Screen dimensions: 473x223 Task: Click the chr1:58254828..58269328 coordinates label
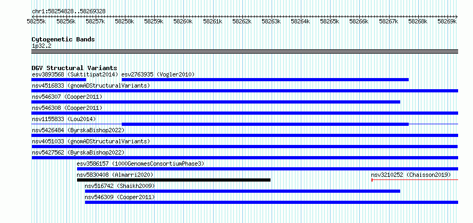69,11
